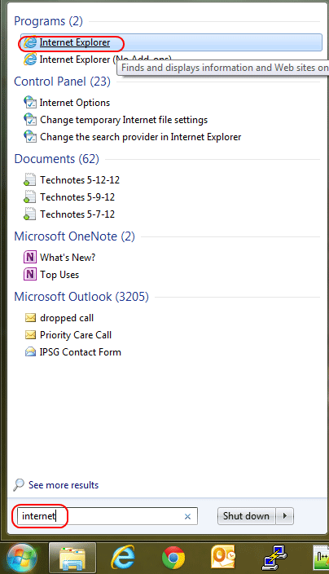Click the magnifier icon by See more results

click(19, 485)
